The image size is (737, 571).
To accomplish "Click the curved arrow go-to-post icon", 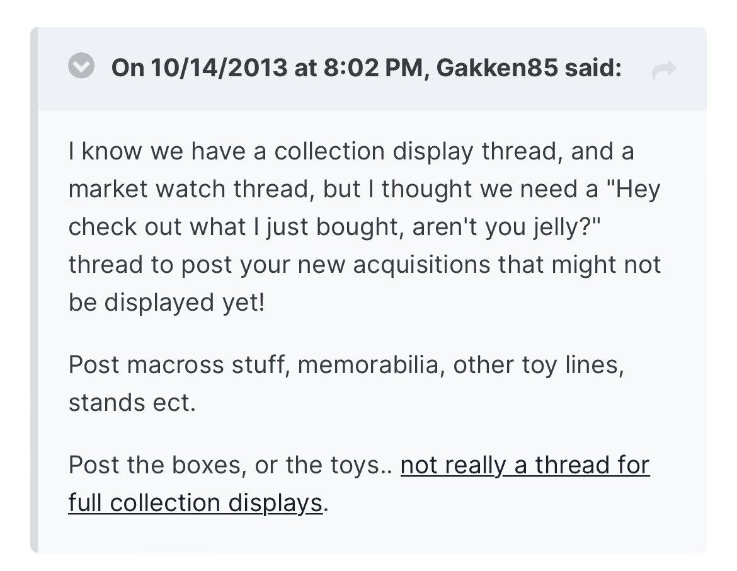I will [664, 71].
